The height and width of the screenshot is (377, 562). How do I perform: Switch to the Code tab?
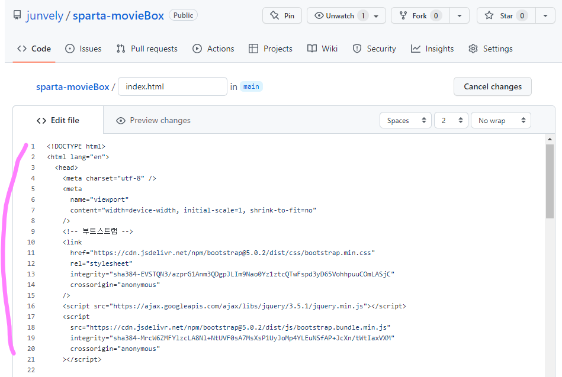pyautogui.click(x=34, y=49)
